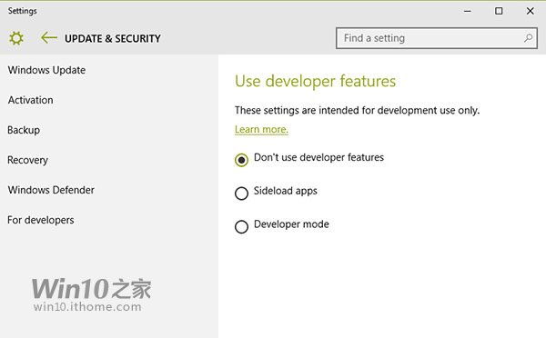The width and height of the screenshot is (546, 338).
Task: Click the Developer mode label text
Action: coord(291,224)
